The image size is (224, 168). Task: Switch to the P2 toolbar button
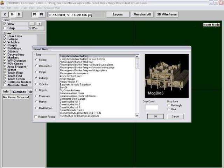pyautogui.click(x=42, y=15)
